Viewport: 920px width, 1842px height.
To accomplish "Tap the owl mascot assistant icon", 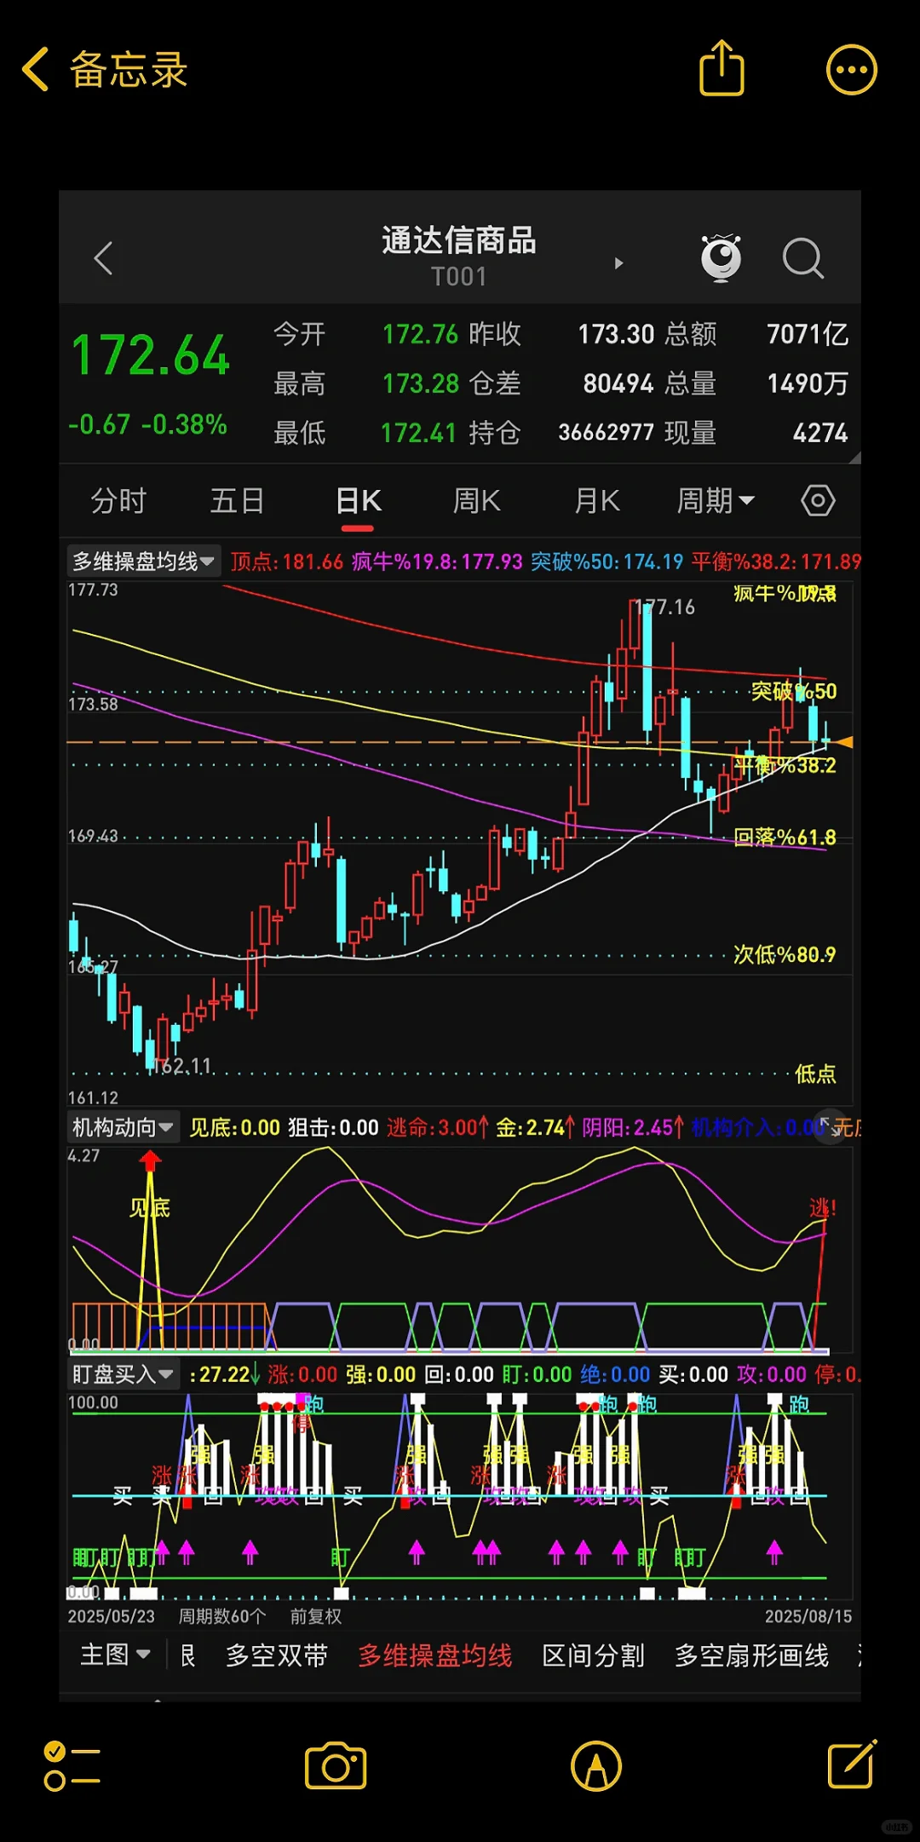I will coord(721,257).
